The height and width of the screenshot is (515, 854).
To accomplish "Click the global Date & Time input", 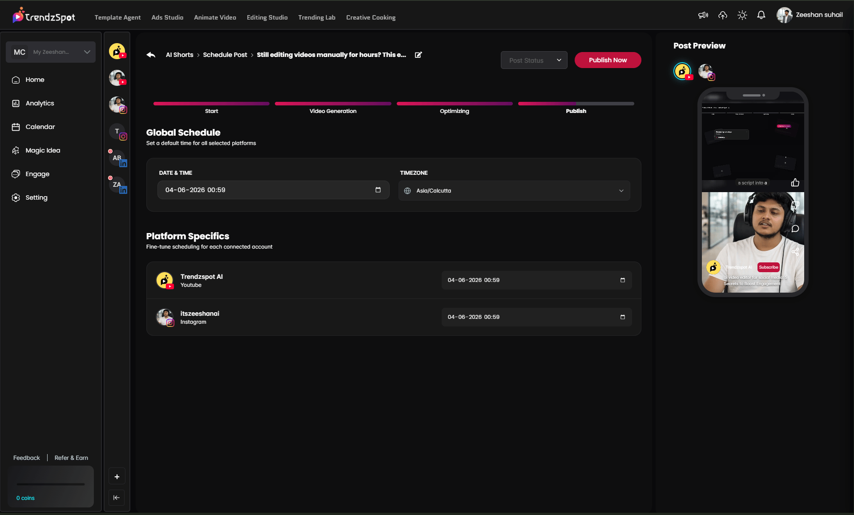I will coord(273,190).
